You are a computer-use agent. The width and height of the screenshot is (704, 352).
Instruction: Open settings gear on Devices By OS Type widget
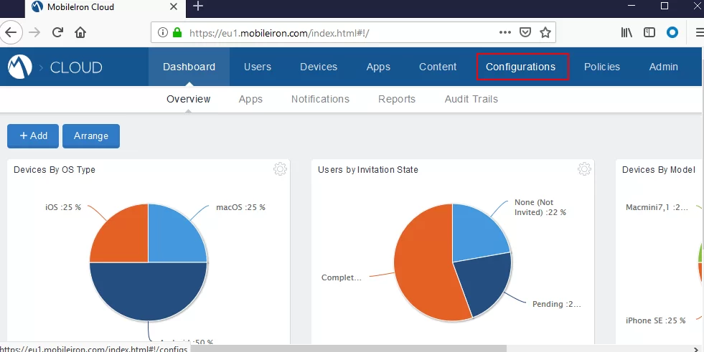280,169
